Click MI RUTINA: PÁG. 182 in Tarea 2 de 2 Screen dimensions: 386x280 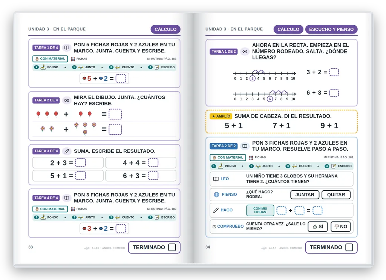(x=338, y=158)
